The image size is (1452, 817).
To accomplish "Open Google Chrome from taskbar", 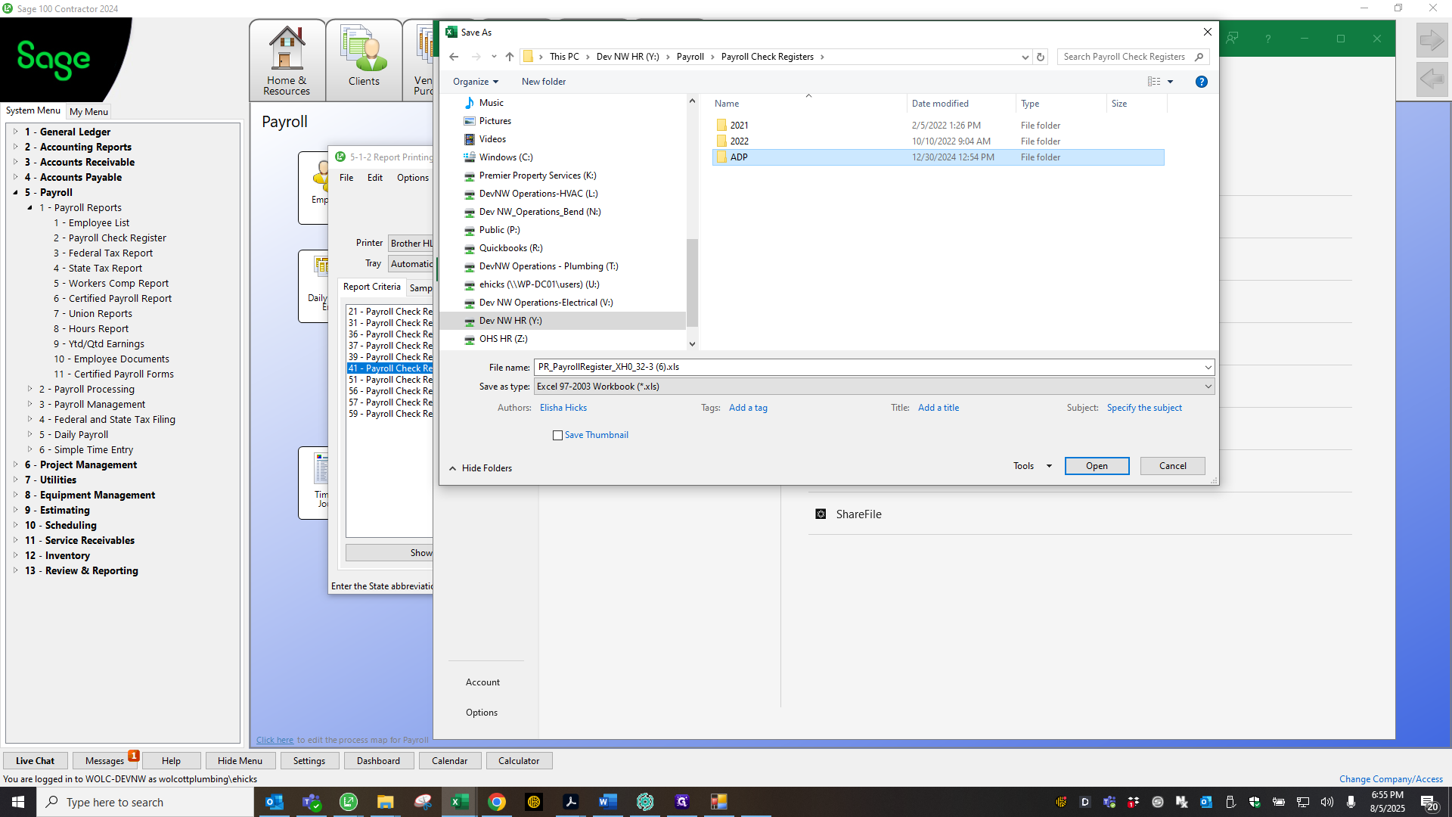I will (x=497, y=802).
